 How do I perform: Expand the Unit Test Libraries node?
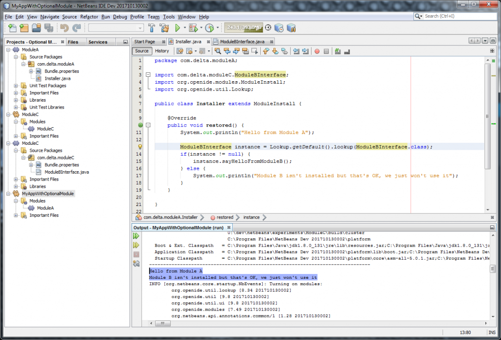click(16, 107)
